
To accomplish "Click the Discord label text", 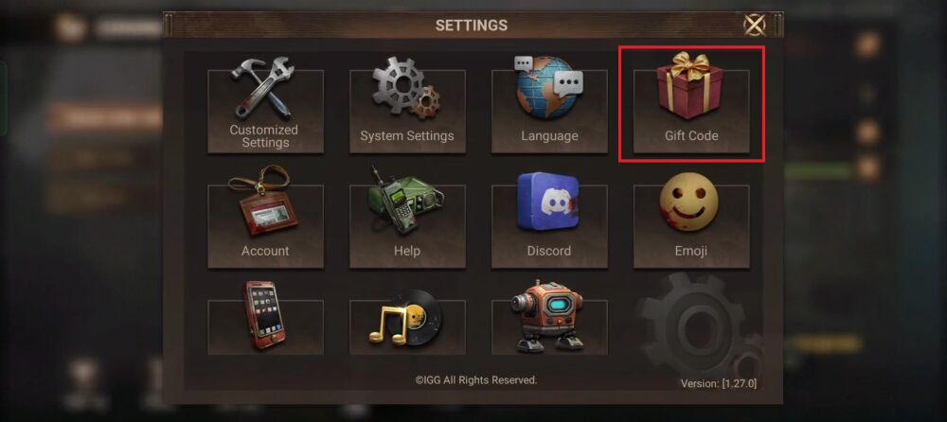I will click(x=549, y=251).
